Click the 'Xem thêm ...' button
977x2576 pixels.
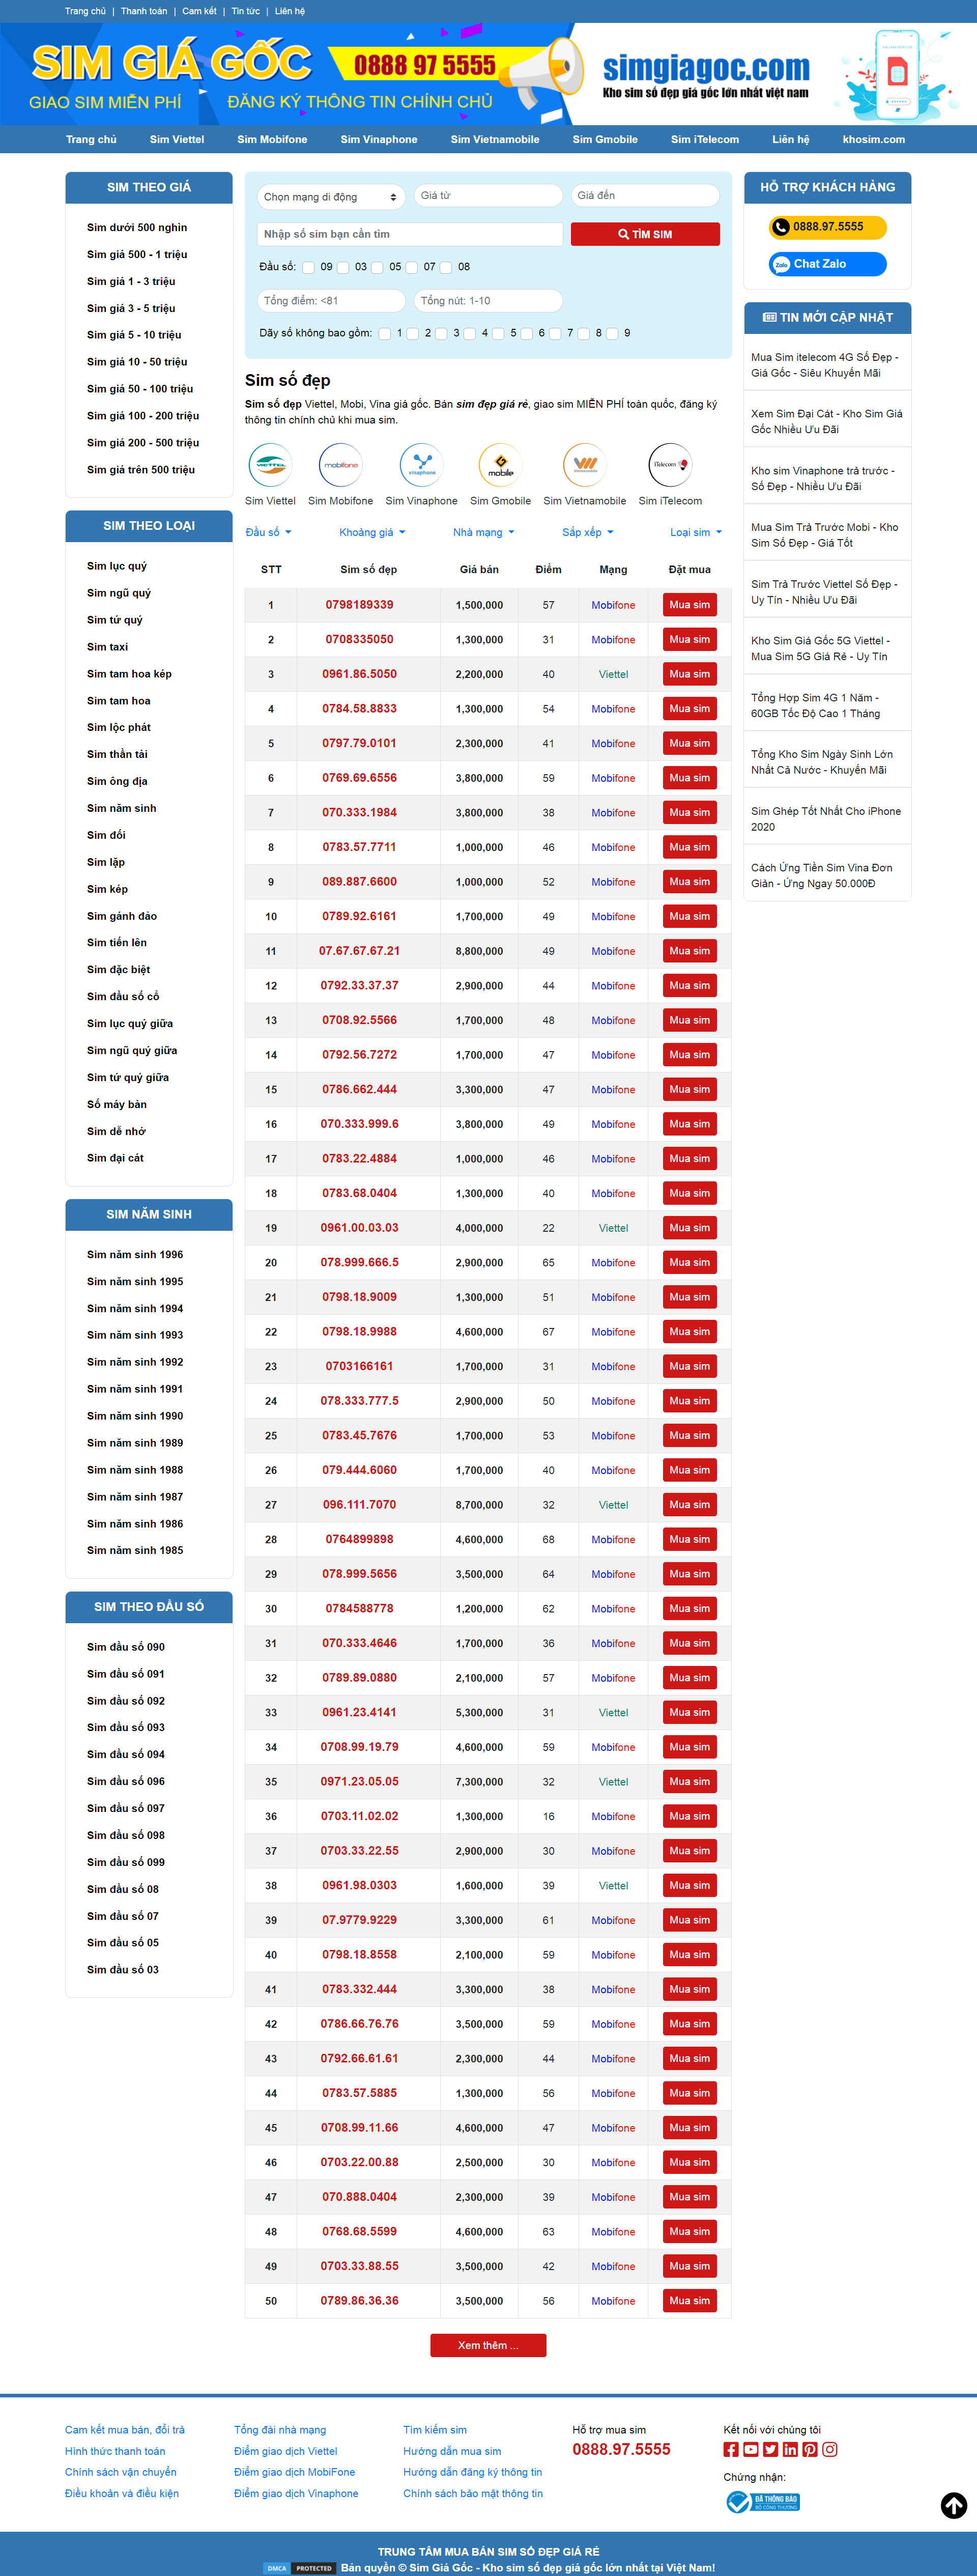[x=488, y=2345]
